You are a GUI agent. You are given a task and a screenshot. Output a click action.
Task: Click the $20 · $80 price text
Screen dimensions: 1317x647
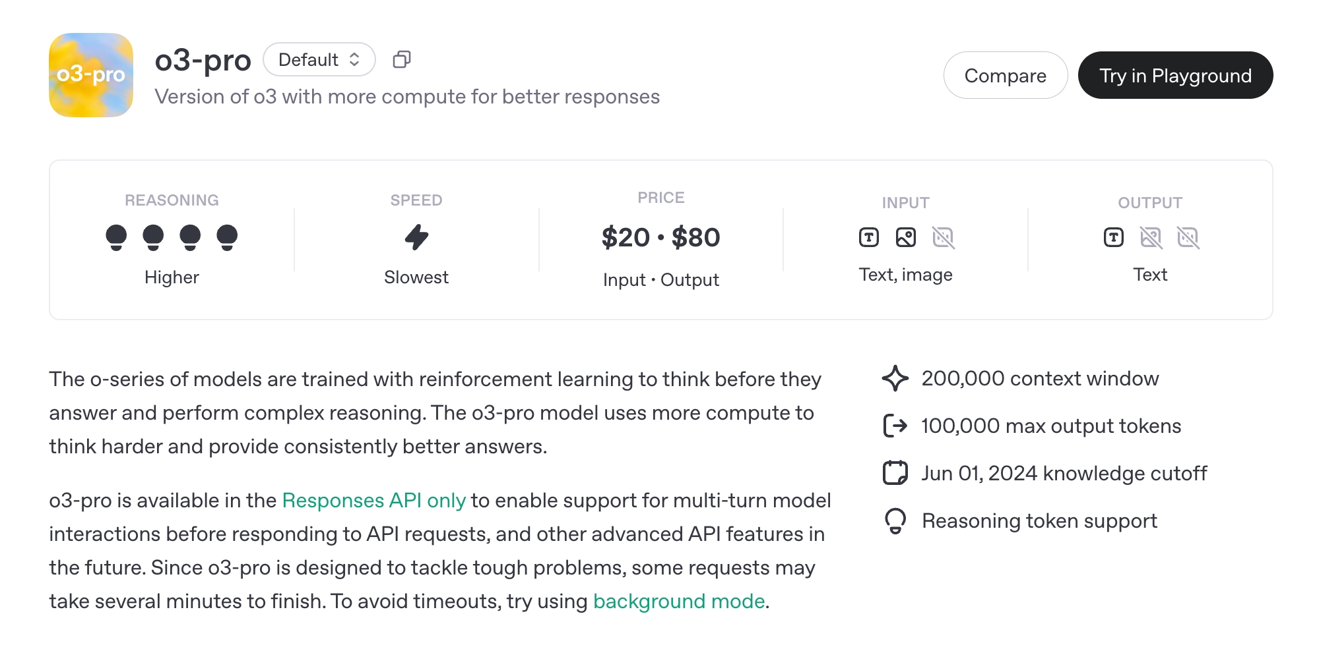pyautogui.click(x=660, y=237)
